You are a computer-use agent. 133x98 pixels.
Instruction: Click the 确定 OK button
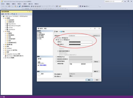tap(89, 80)
